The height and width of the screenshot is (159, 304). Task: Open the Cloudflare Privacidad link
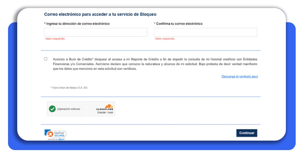pos(102,112)
